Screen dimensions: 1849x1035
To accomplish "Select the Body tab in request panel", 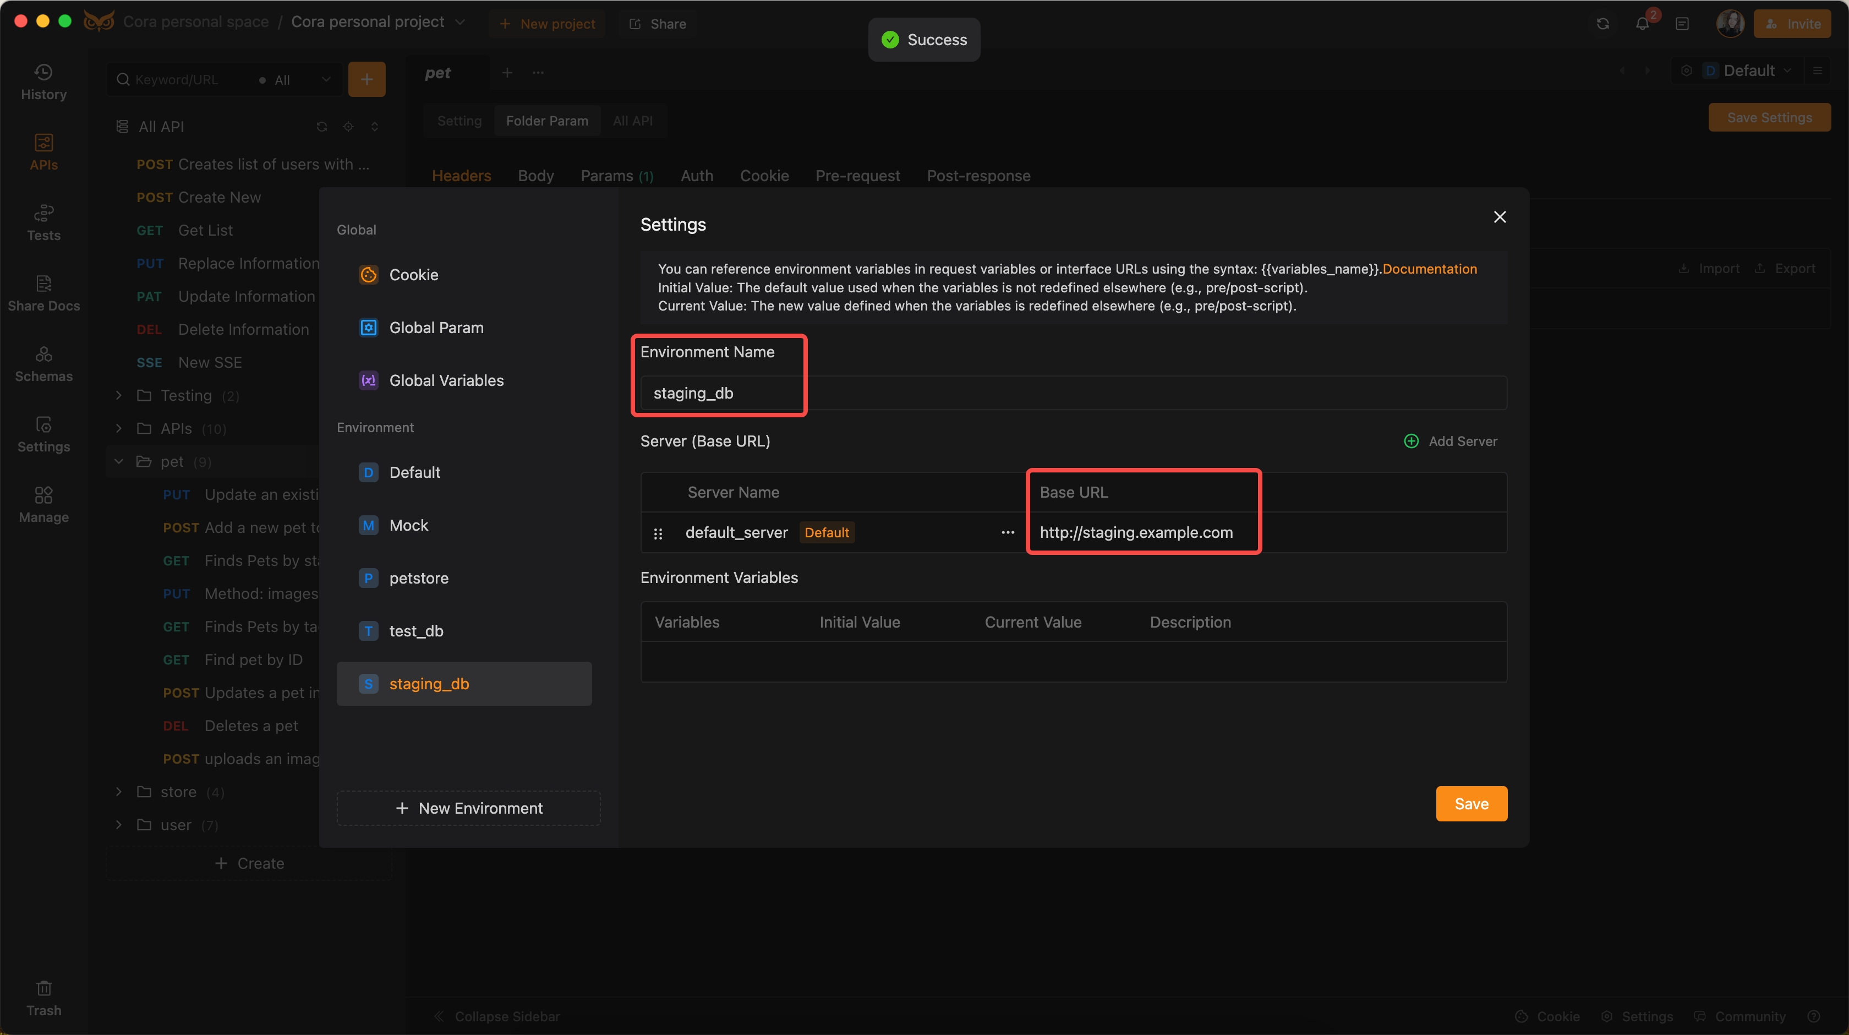I will pos(535,175).
